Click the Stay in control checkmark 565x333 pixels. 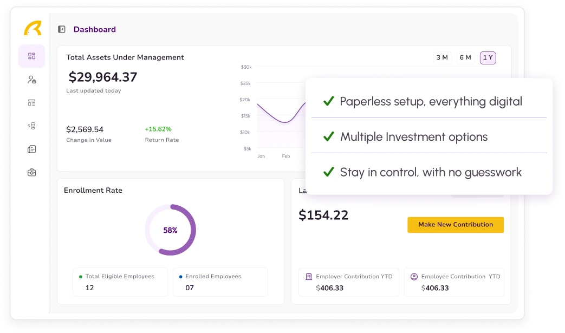pos(328,172)
